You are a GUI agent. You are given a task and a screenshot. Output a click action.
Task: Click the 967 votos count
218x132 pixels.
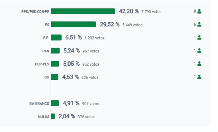pyautogui.click(x=91, y=51)
